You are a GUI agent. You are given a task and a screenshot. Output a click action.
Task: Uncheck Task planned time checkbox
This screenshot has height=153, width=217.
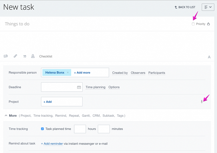coord(42,129)
